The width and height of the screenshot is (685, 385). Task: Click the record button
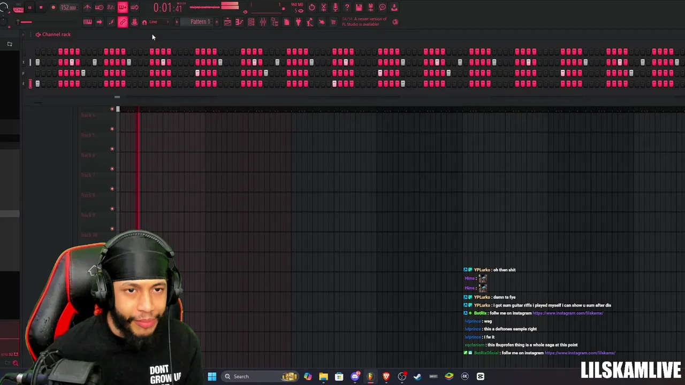(x=53, y=7)
